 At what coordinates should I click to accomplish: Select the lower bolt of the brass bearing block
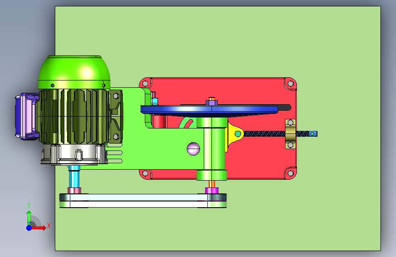pyautogui.click(x=290, y=145)
